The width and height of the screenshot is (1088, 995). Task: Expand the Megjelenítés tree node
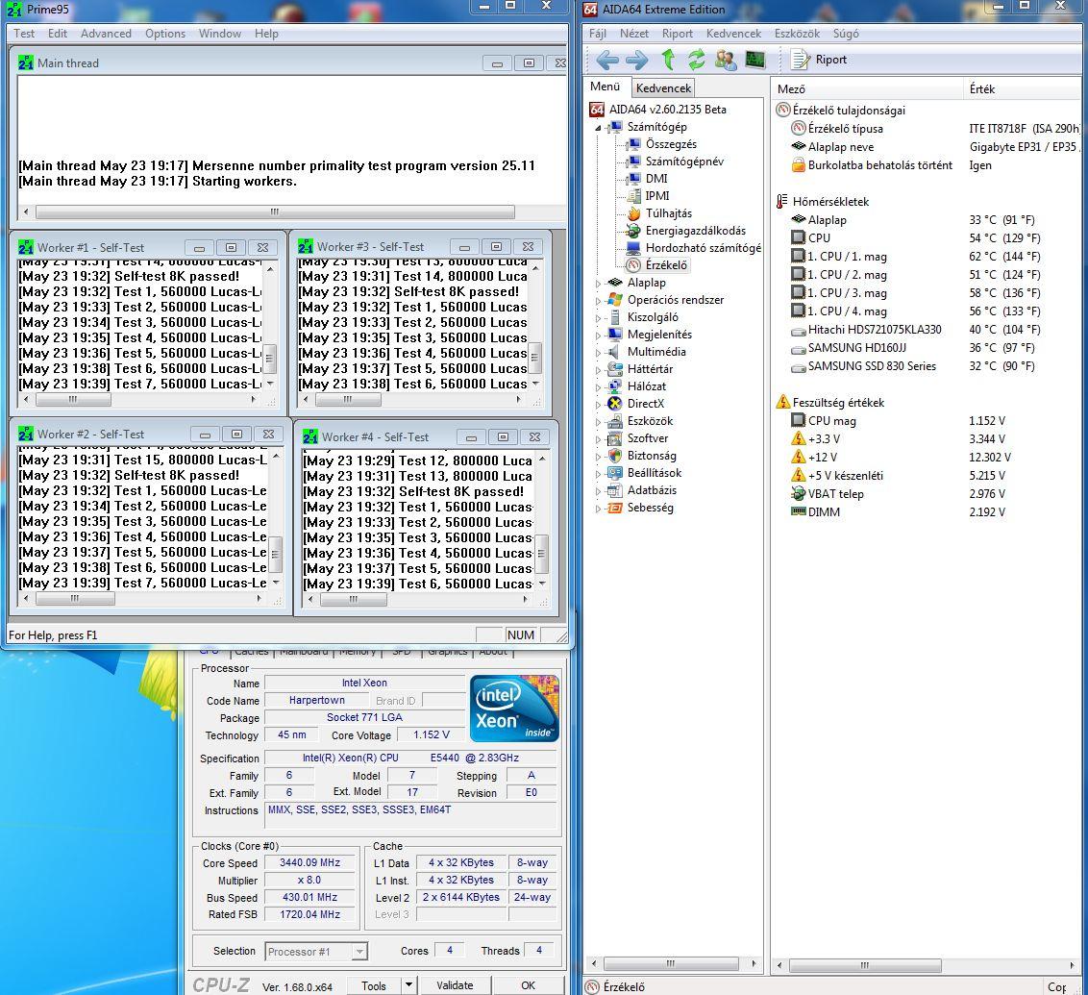[x=598, y=336]
